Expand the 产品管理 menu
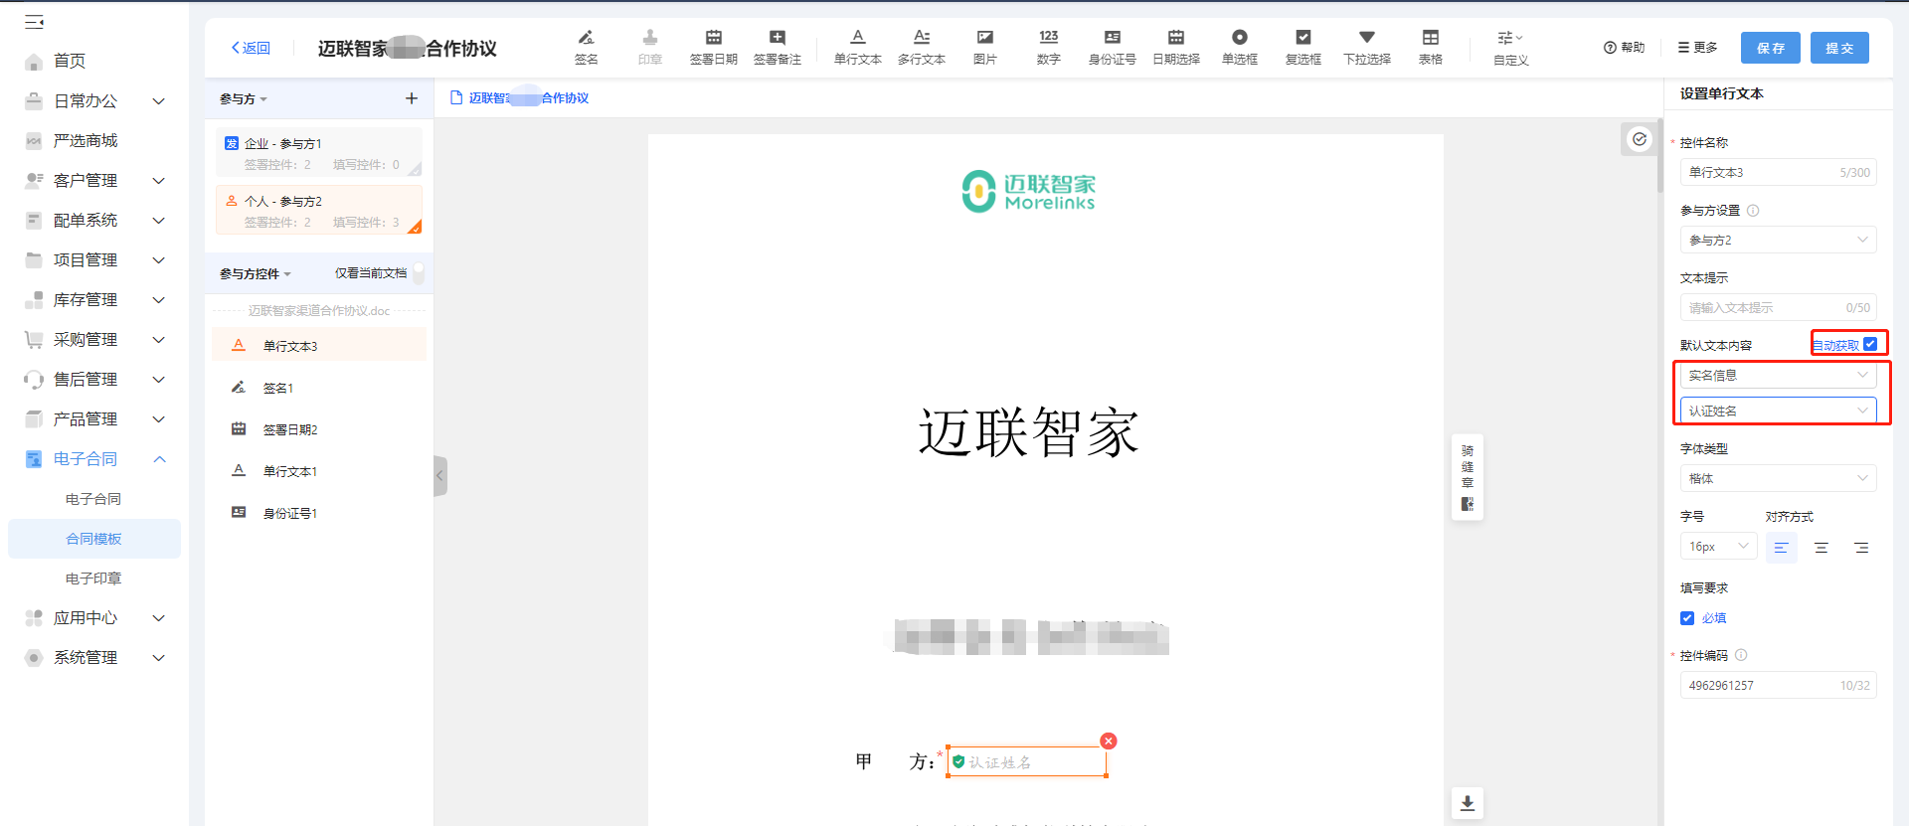This screenshot has height=826, width=1909. click(x=94, y=418)
